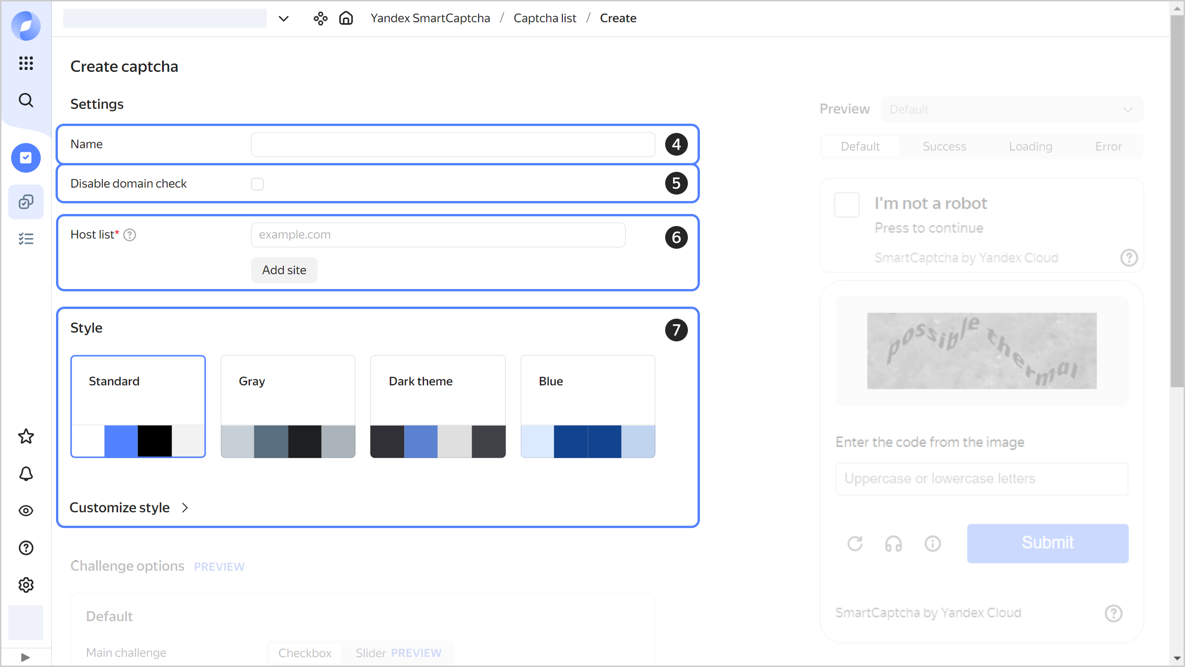Screen dimensions: 1185x667
Task: Go to Captcha list breadcrumb link
Action: pyautogui.click(x=545, y=18)
